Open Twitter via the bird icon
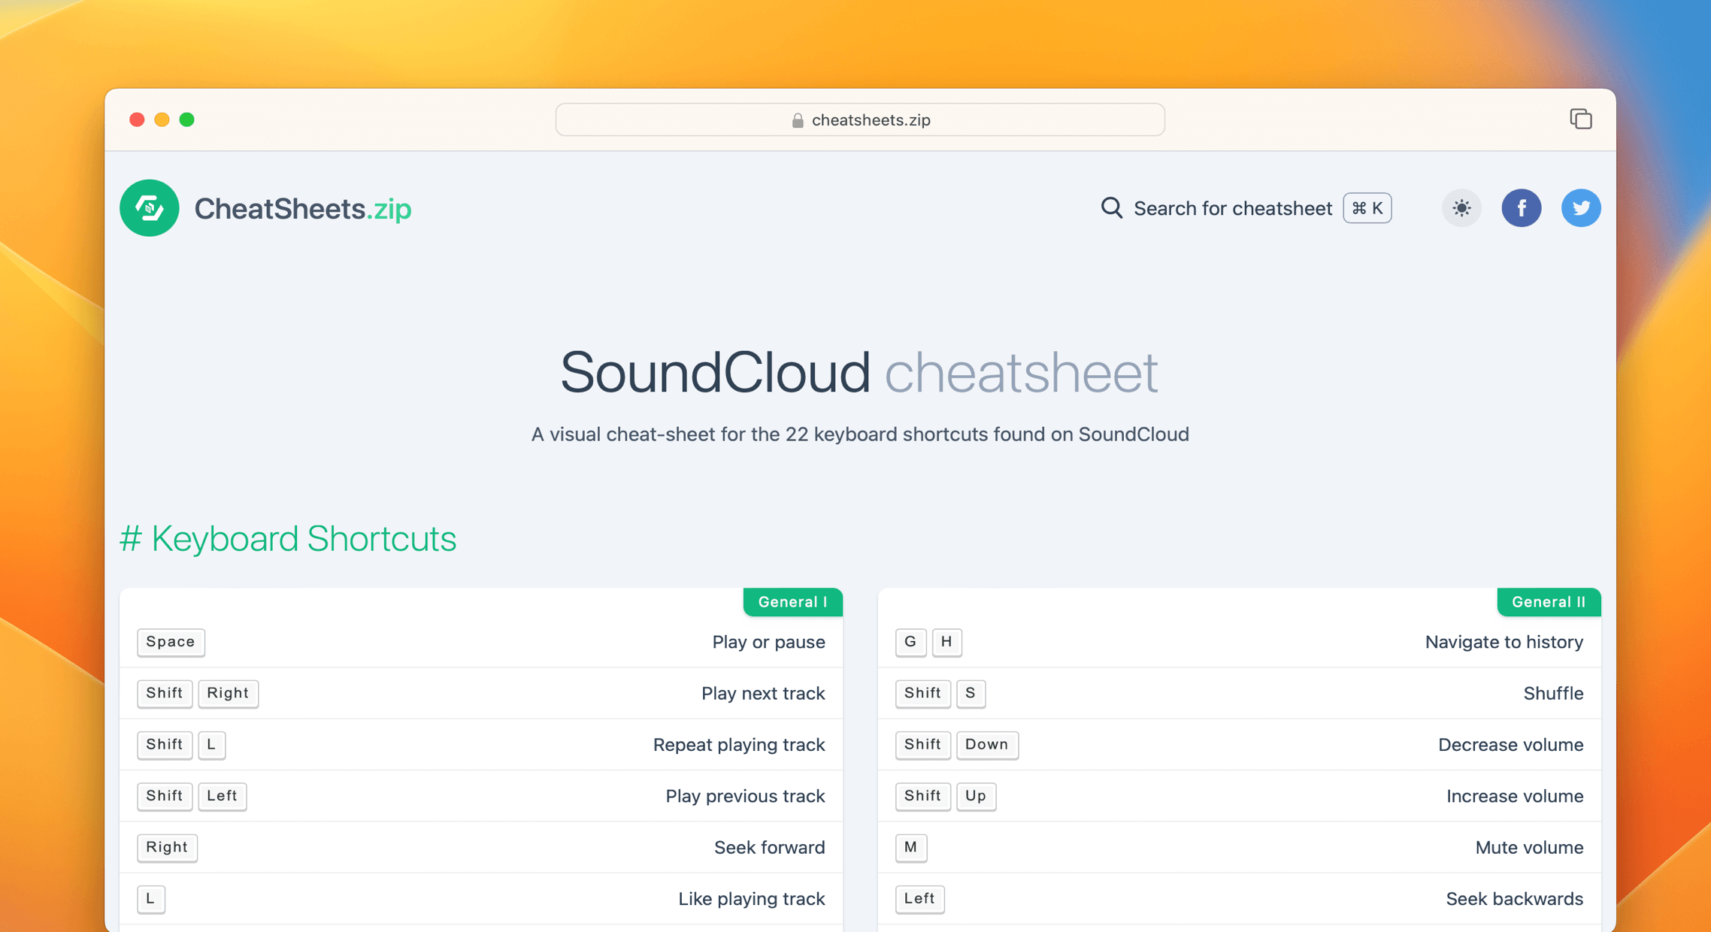The height and width of the screenshot is (932, 1711). click(x=1581, y=208)
